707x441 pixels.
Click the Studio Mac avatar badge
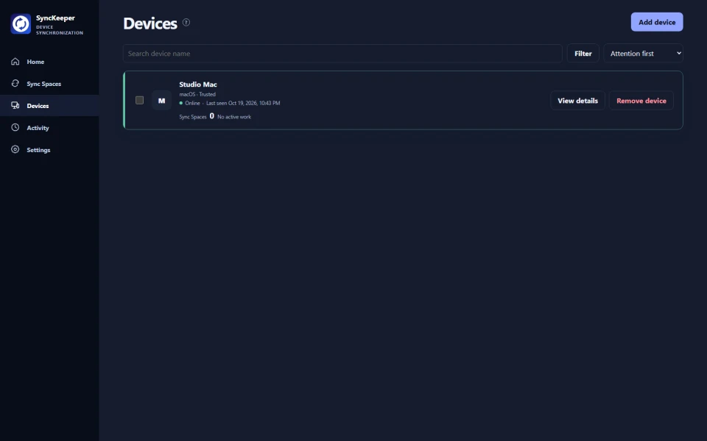pos(161,101)
